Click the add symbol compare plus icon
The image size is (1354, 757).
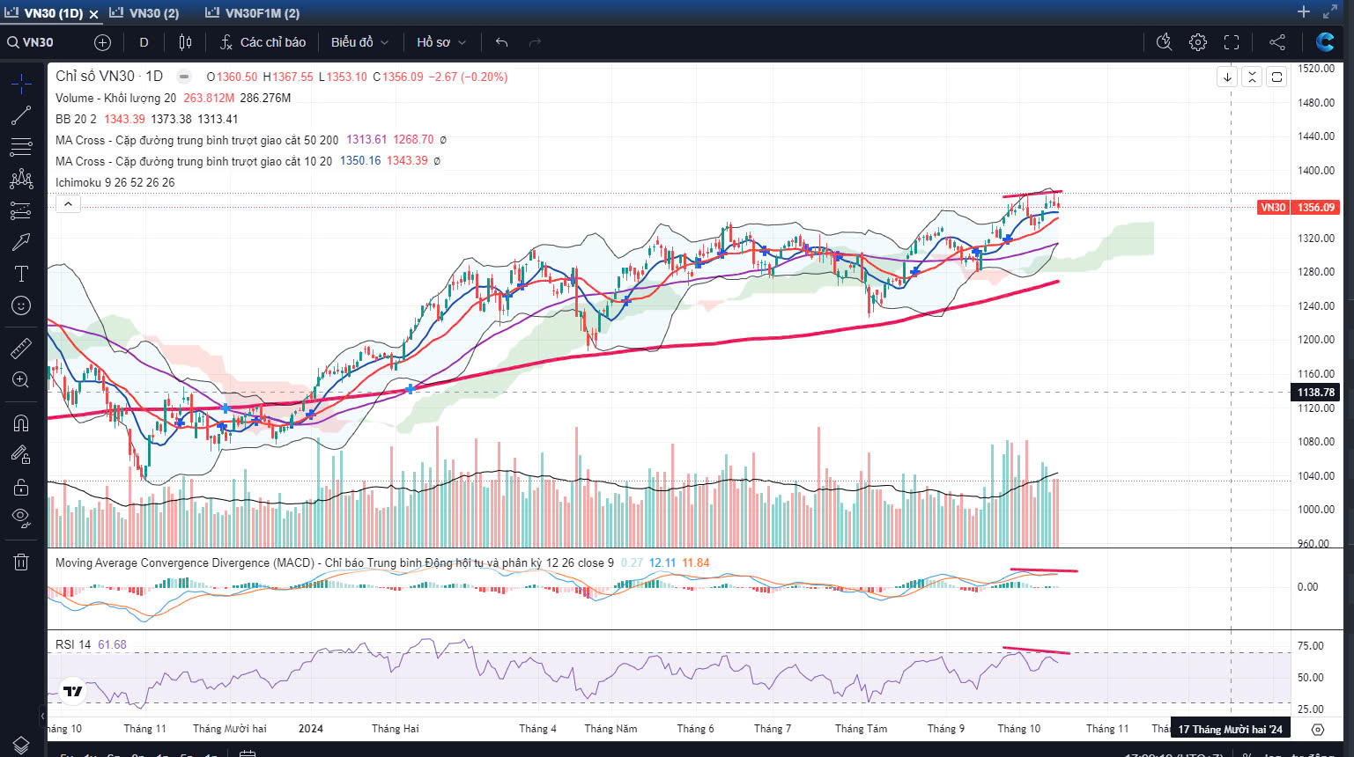click(x=102, y=42)
